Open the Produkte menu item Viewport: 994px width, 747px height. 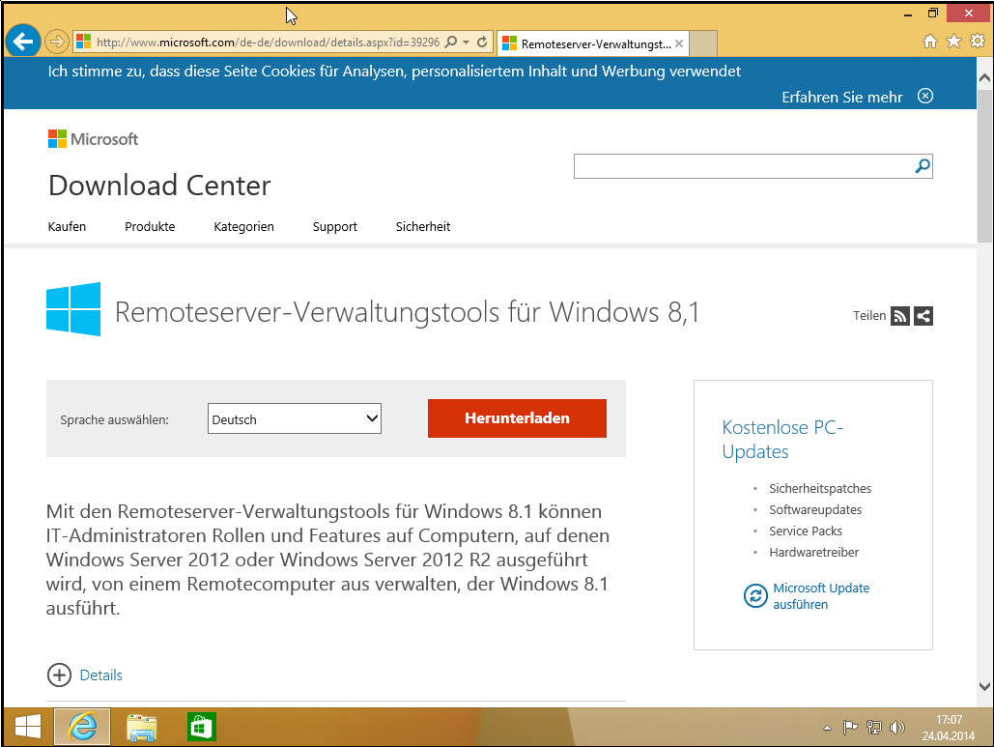pyautogui.click(x=149, y=226)
